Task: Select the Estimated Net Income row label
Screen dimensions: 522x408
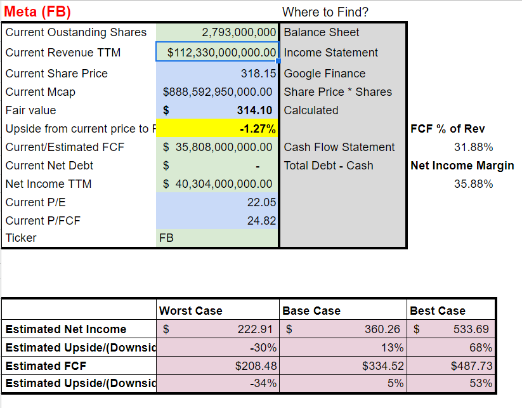Action: click(x=66, y=329)
